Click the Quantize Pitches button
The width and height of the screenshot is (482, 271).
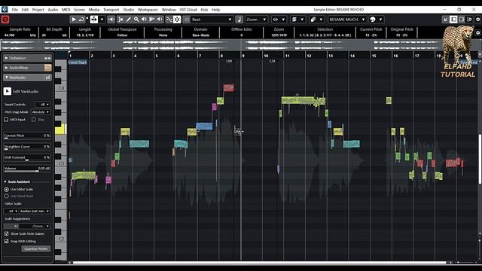click(x=36, y=249)
